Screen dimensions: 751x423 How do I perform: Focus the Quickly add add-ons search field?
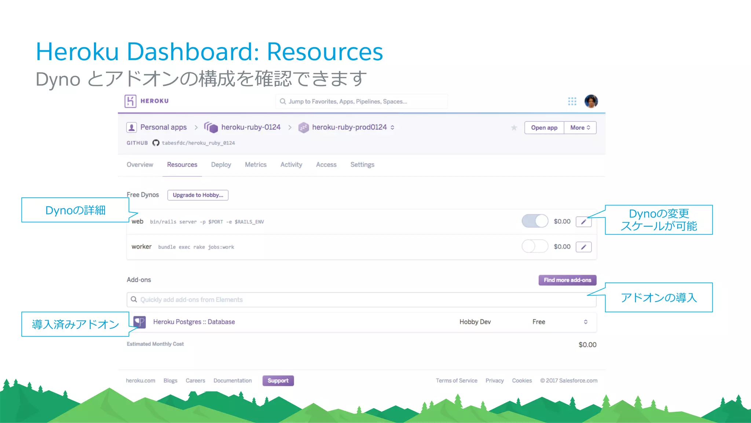coord(362,299)
